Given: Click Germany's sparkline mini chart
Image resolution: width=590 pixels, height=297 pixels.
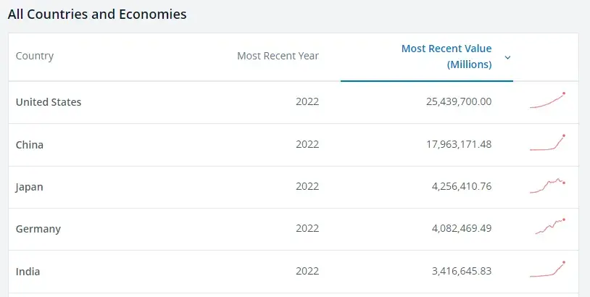Looking at the screenshot, I should point(549,227).
